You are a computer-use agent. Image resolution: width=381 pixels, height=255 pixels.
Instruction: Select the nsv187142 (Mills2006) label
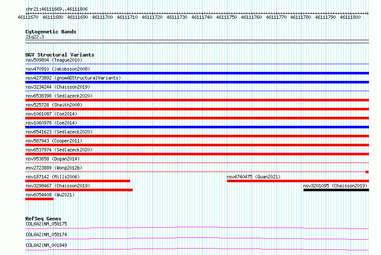(53, 177)
